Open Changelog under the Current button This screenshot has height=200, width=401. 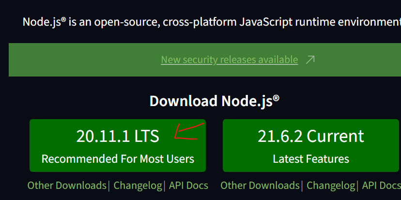(x=331, y=185)
